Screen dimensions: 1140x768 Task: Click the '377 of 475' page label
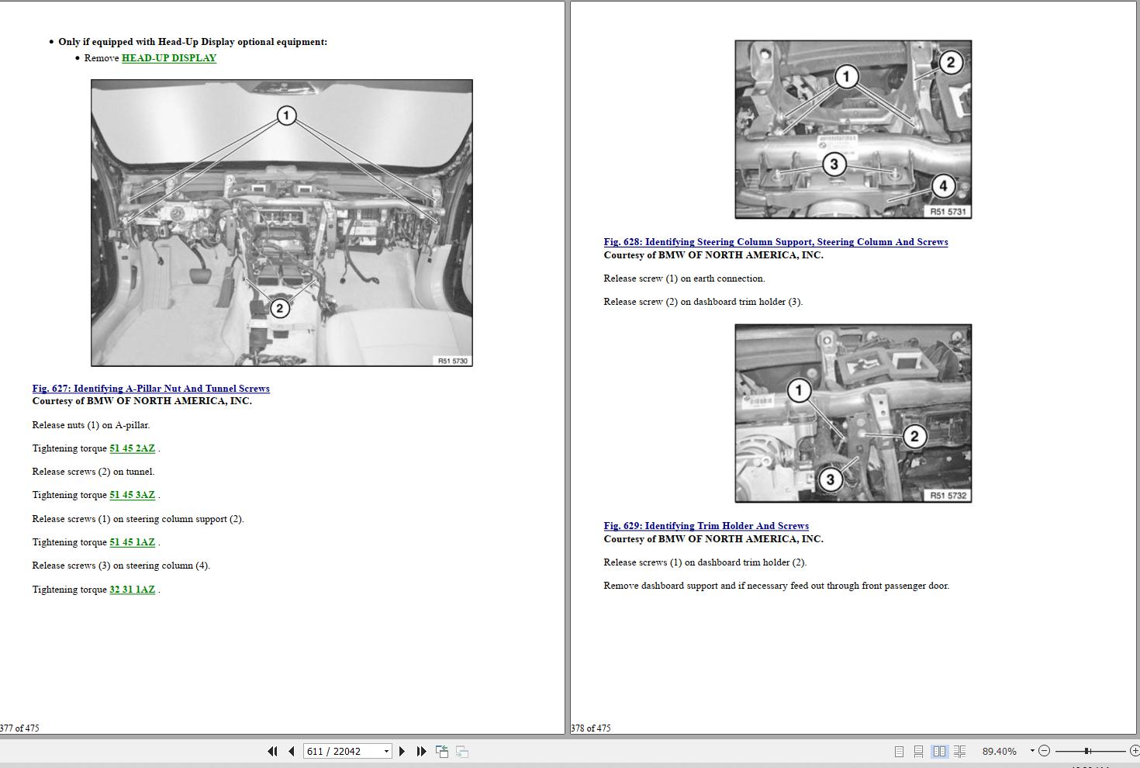(19, 728)
